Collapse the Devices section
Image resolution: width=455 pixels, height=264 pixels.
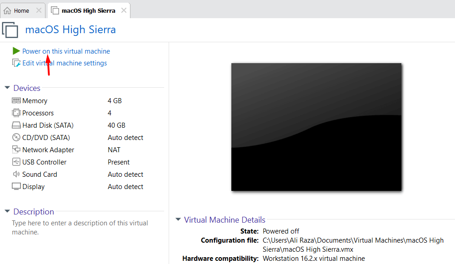point(7,88)
